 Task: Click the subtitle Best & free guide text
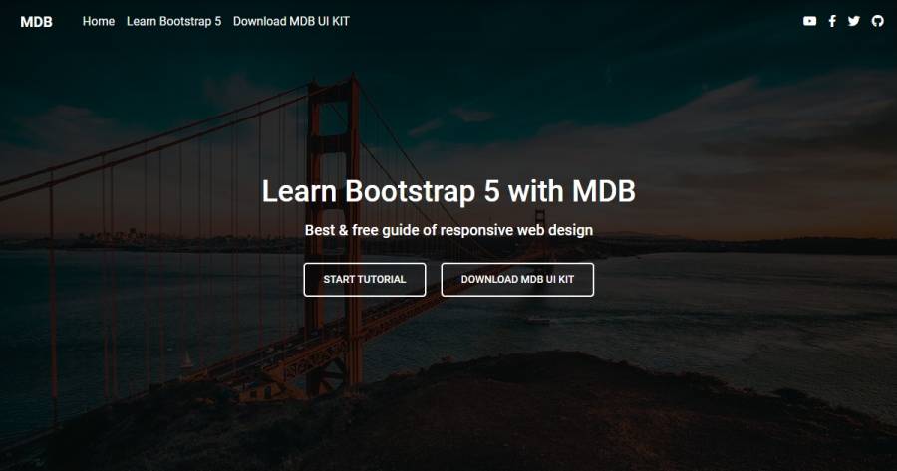point(448,230)
